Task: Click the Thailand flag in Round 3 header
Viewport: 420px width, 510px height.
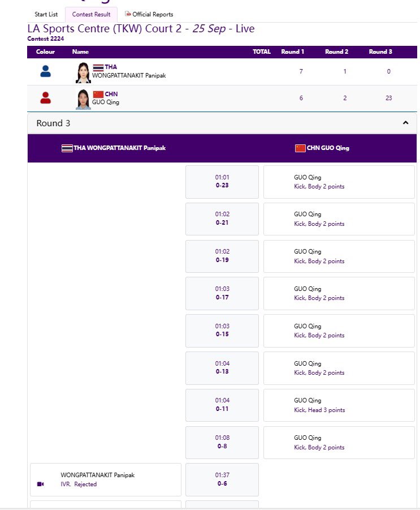Action: click(67, 148)
